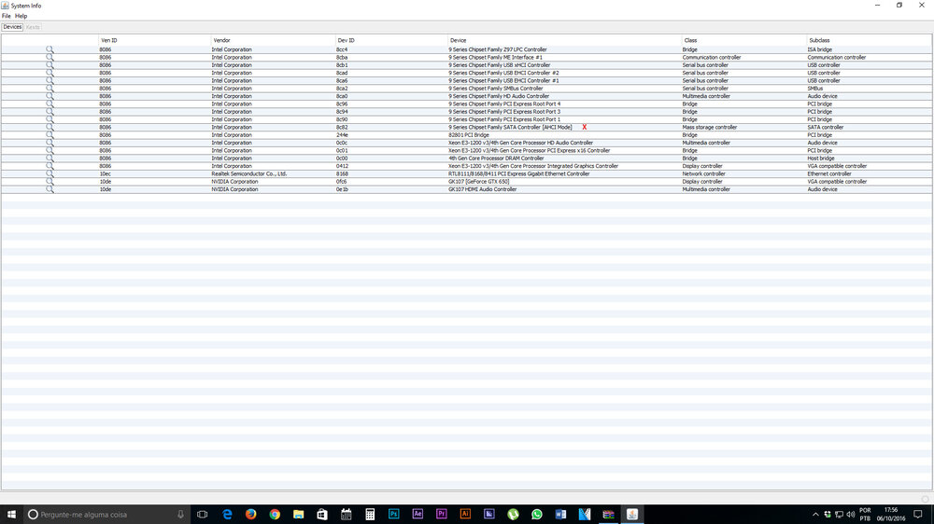Click the magnifier icon for GeForce GTX 650 row

[50, 182]
